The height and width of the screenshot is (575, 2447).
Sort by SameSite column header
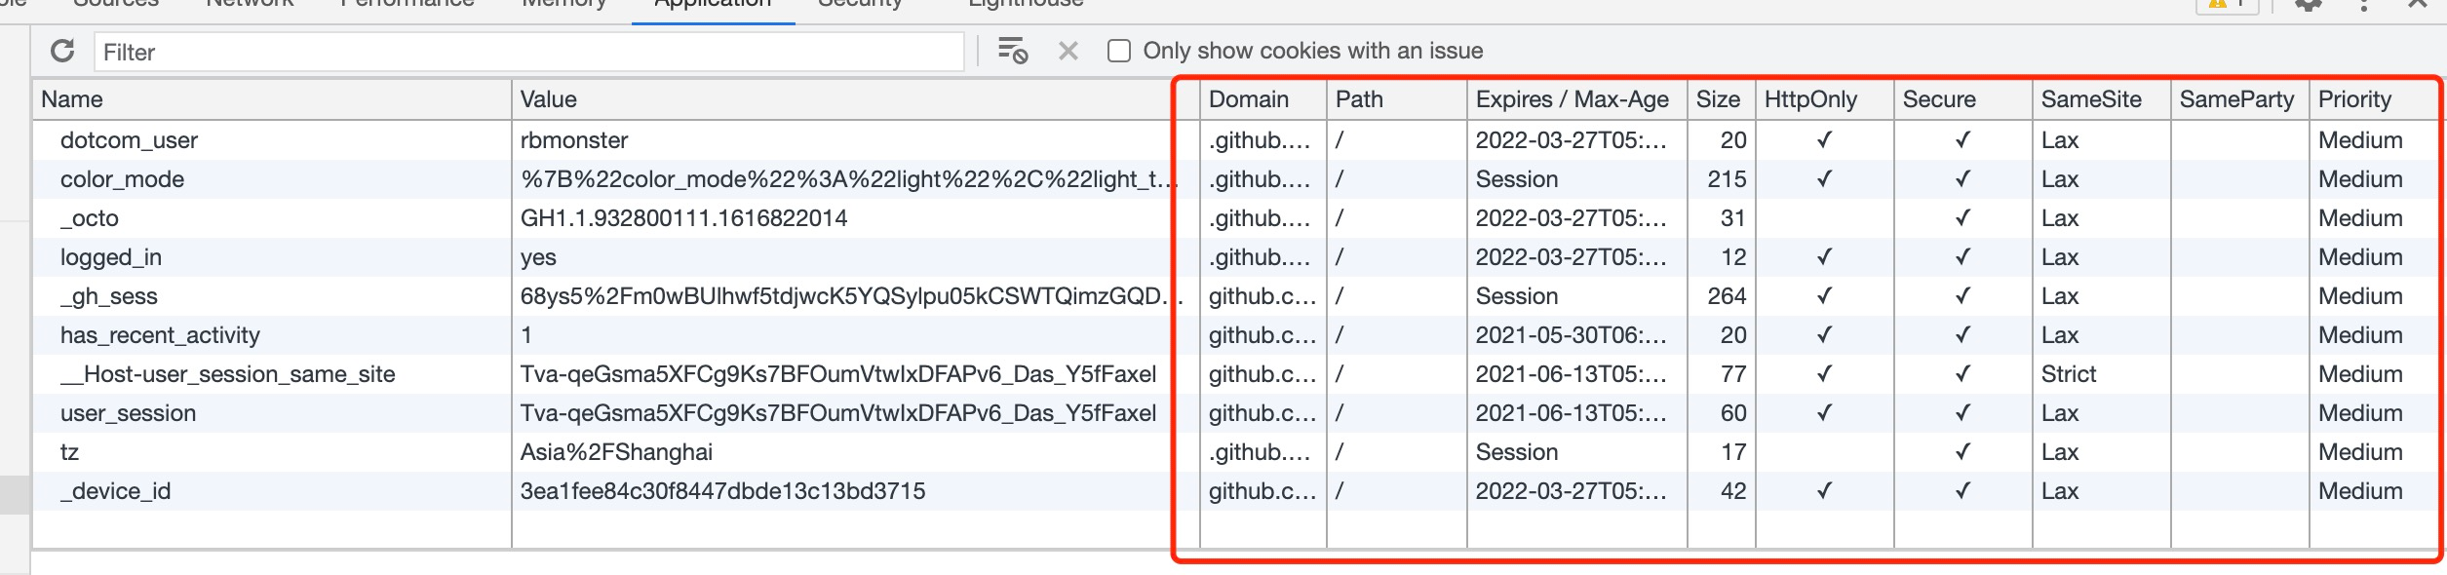pos(2101,99)
